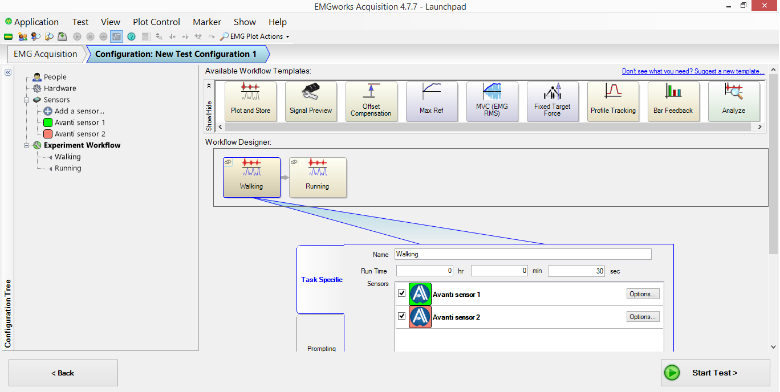Collapse the Configuration Tree panel
This screenshot has height=392, width=780.
tap(7, 72)
